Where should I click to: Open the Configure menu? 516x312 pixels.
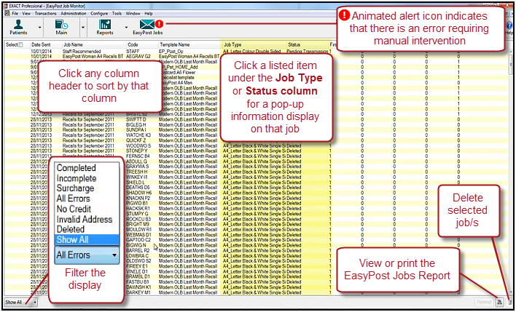pos(99,14)
